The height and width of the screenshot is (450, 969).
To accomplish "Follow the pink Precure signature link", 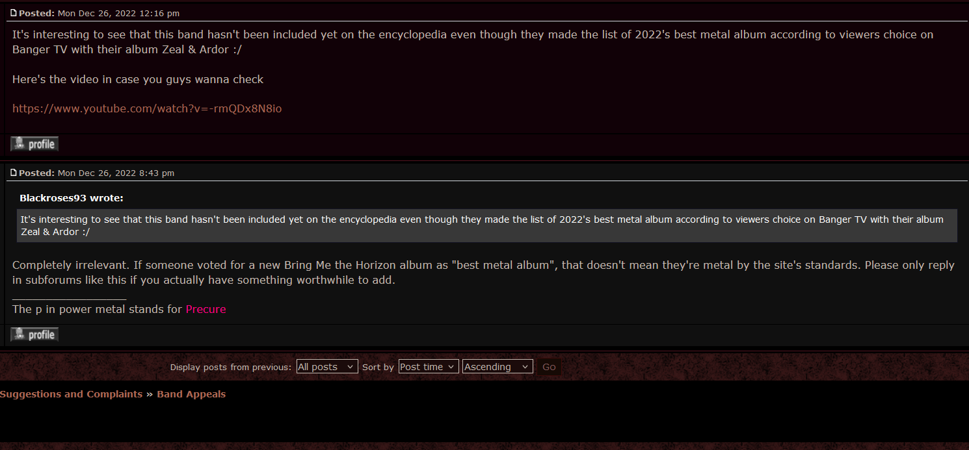I will pyautogui.click(x=206, y=309).
